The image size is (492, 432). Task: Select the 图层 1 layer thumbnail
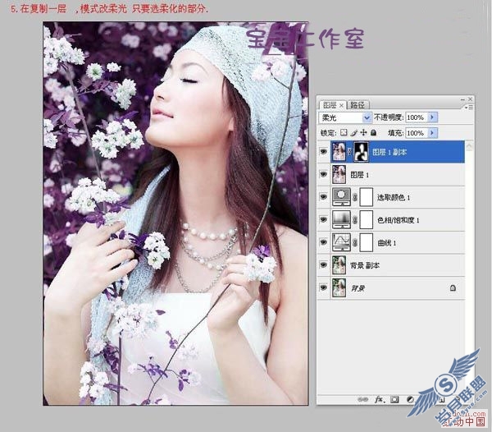coord(339,174)
